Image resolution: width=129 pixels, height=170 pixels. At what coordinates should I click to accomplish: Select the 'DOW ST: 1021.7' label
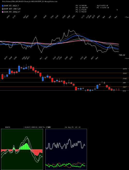click(11, 6)
